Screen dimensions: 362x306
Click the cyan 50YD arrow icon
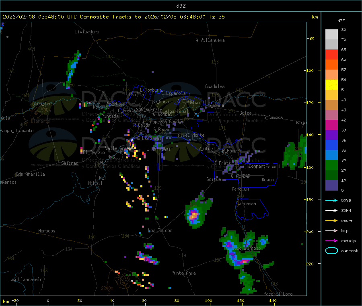(x=331, y=200)
